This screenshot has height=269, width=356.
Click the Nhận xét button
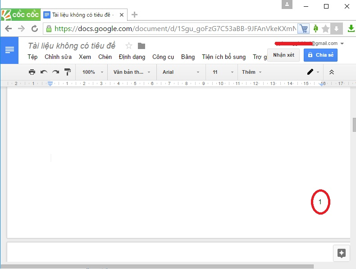click(x=283, y=55)
